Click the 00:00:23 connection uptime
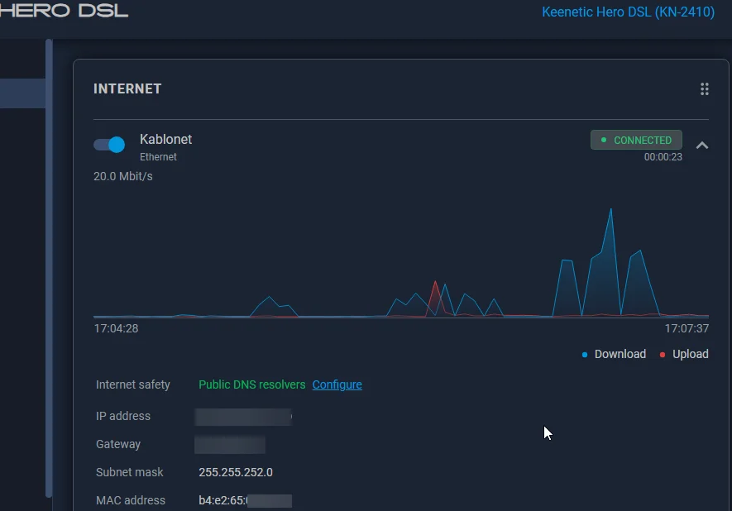732x511 pixels. [x=663, y=157]
